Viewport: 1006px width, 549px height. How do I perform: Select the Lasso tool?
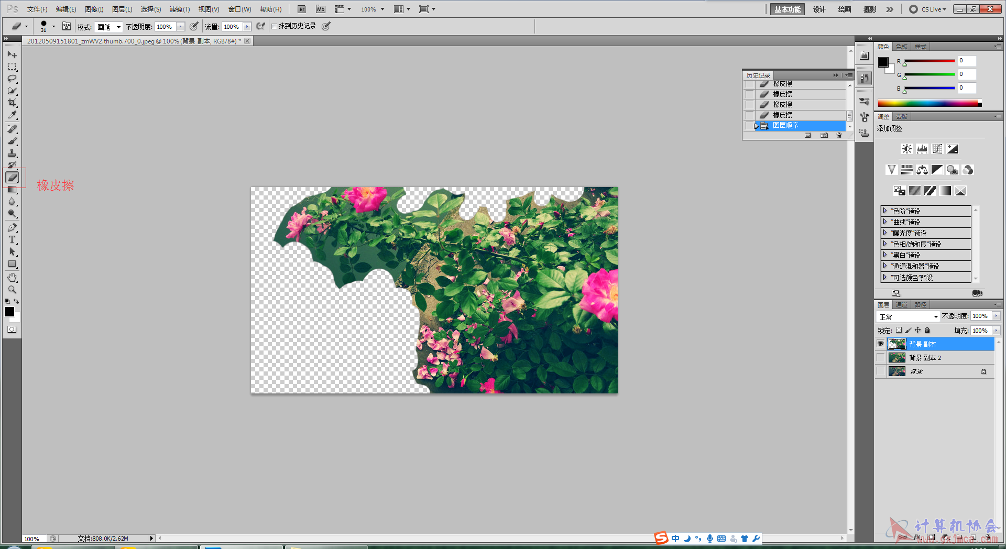(12, 79)
